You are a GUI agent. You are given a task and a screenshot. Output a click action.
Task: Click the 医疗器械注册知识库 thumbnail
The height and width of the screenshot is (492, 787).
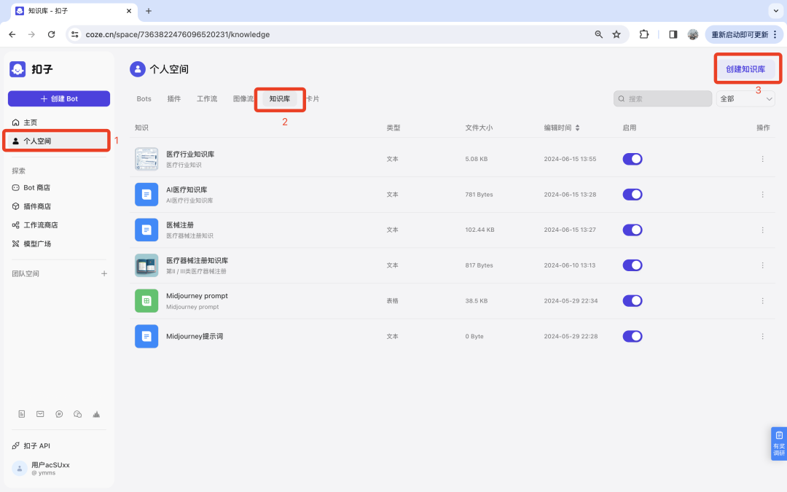click(146, 265)
